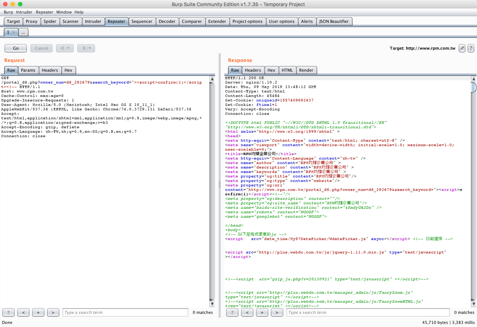
Task: Edit target with the pencil icon
Action: (x=462, y=48)
